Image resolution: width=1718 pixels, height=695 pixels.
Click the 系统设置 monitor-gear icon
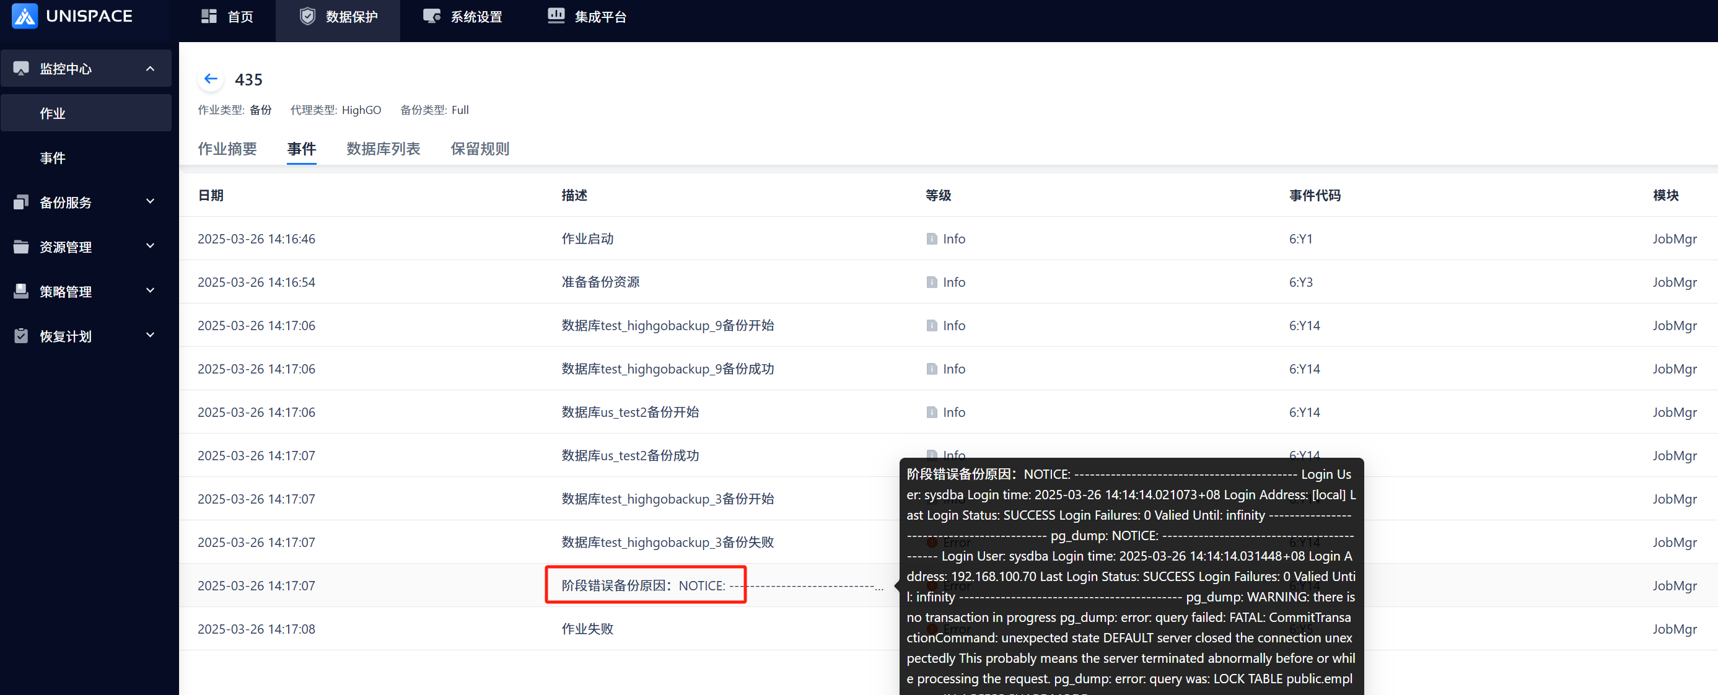click(431, 16)
